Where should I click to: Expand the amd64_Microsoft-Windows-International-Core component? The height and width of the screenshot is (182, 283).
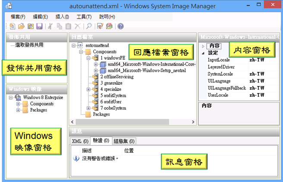(96, 64)
